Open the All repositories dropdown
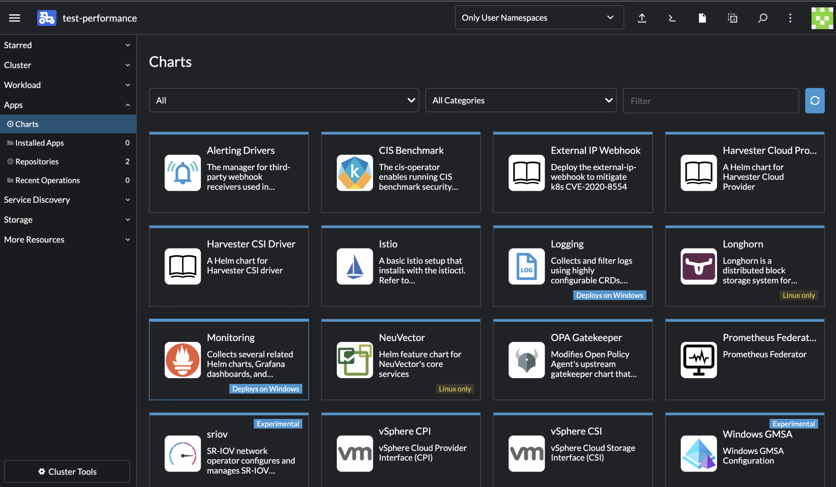The width and height of the screenshot is (836, 487). (284, 100)
